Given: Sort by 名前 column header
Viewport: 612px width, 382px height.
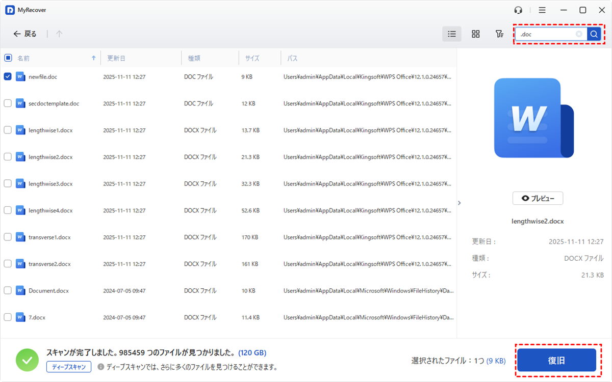Looking at the screenshot, I should click(24, 58).
